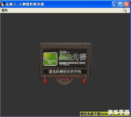This screenshot has height=117, width=131.
Task: Close the 金庸三 editor window
Action: 127,4
